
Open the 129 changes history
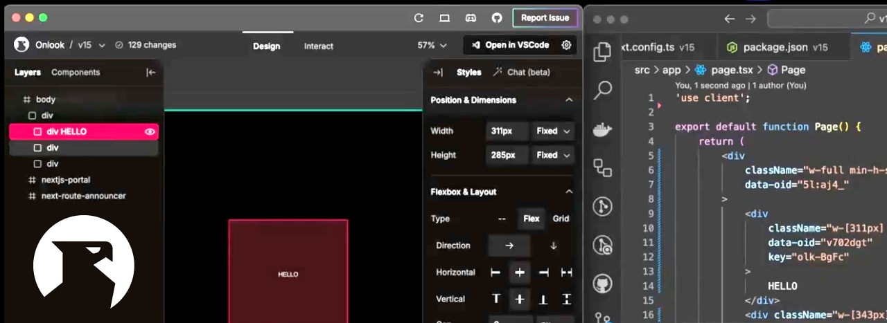[x=146, y=45]
